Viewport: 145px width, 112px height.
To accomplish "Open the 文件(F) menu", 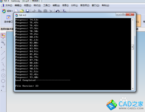I will [x=9, y=5].
